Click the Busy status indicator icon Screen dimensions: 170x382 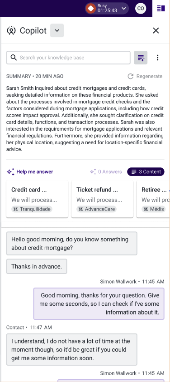click(x=91, y=9)
